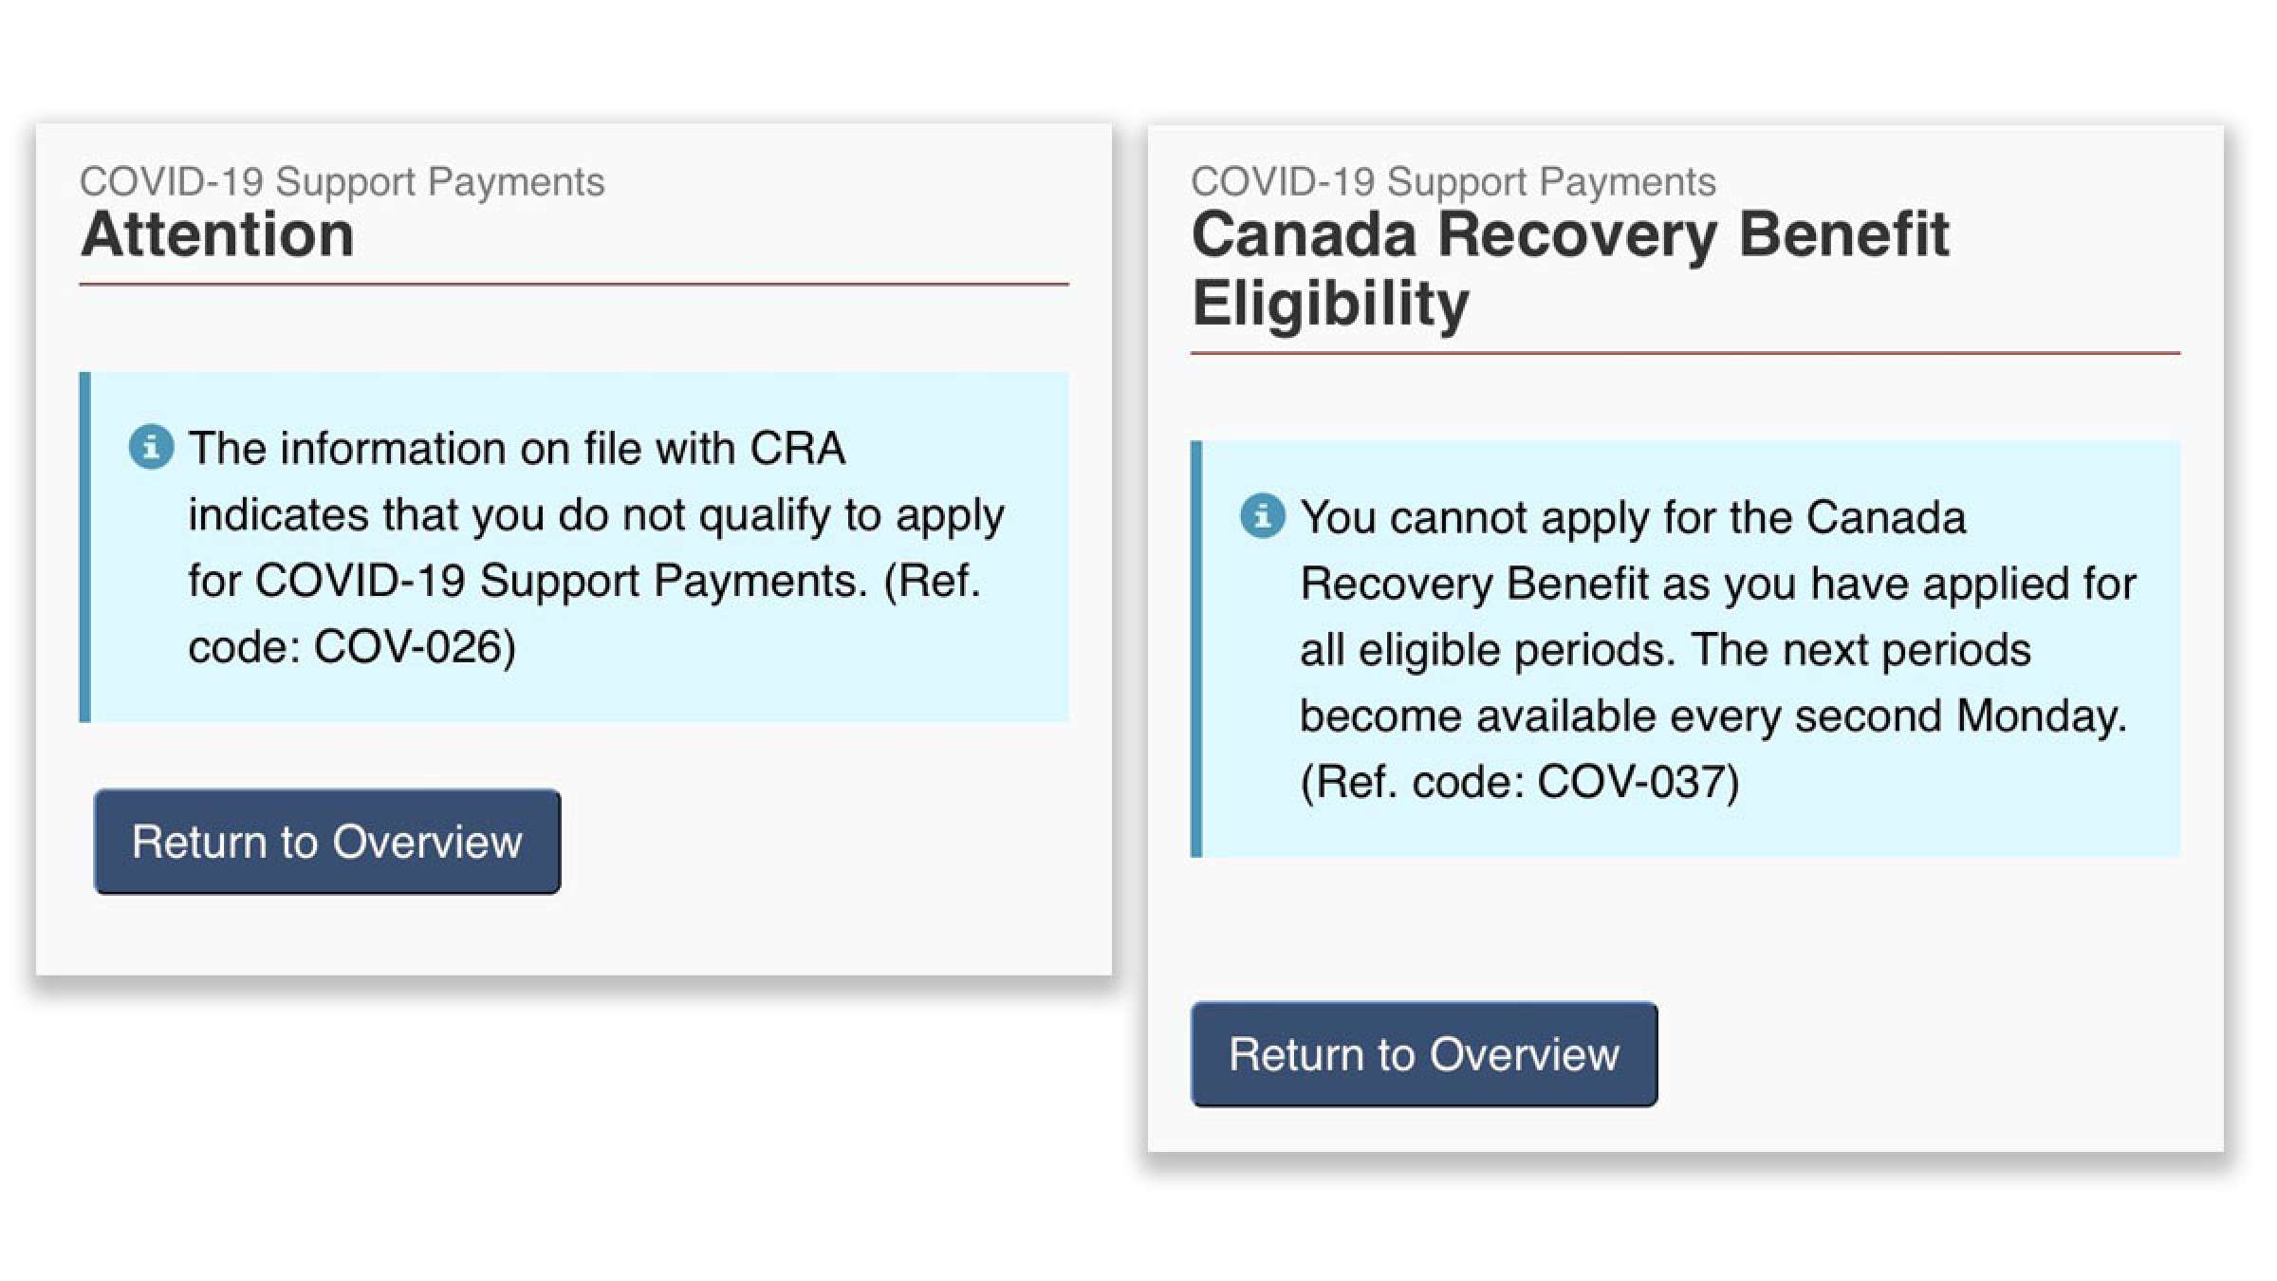The height and width of the screenshot is (1281, 2277).
Task: Click the info icon in the Attention panel
Action: pos(151,447)
